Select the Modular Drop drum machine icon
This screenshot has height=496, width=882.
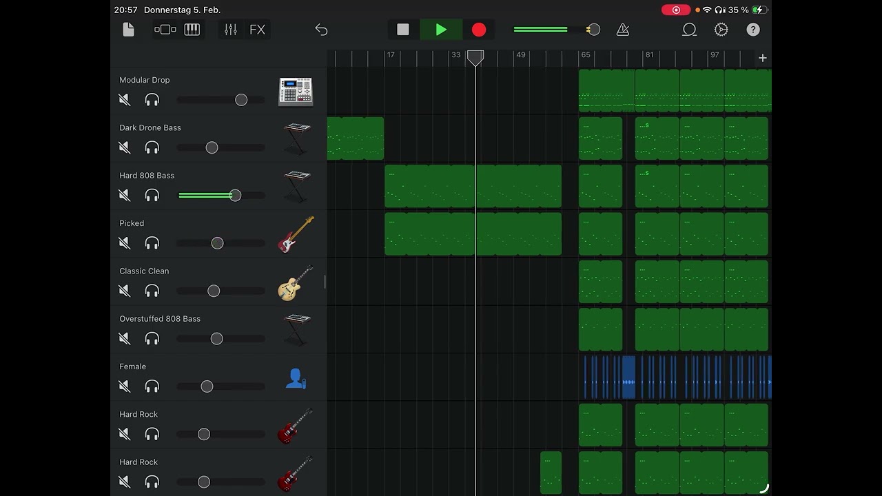pos(296,92)
